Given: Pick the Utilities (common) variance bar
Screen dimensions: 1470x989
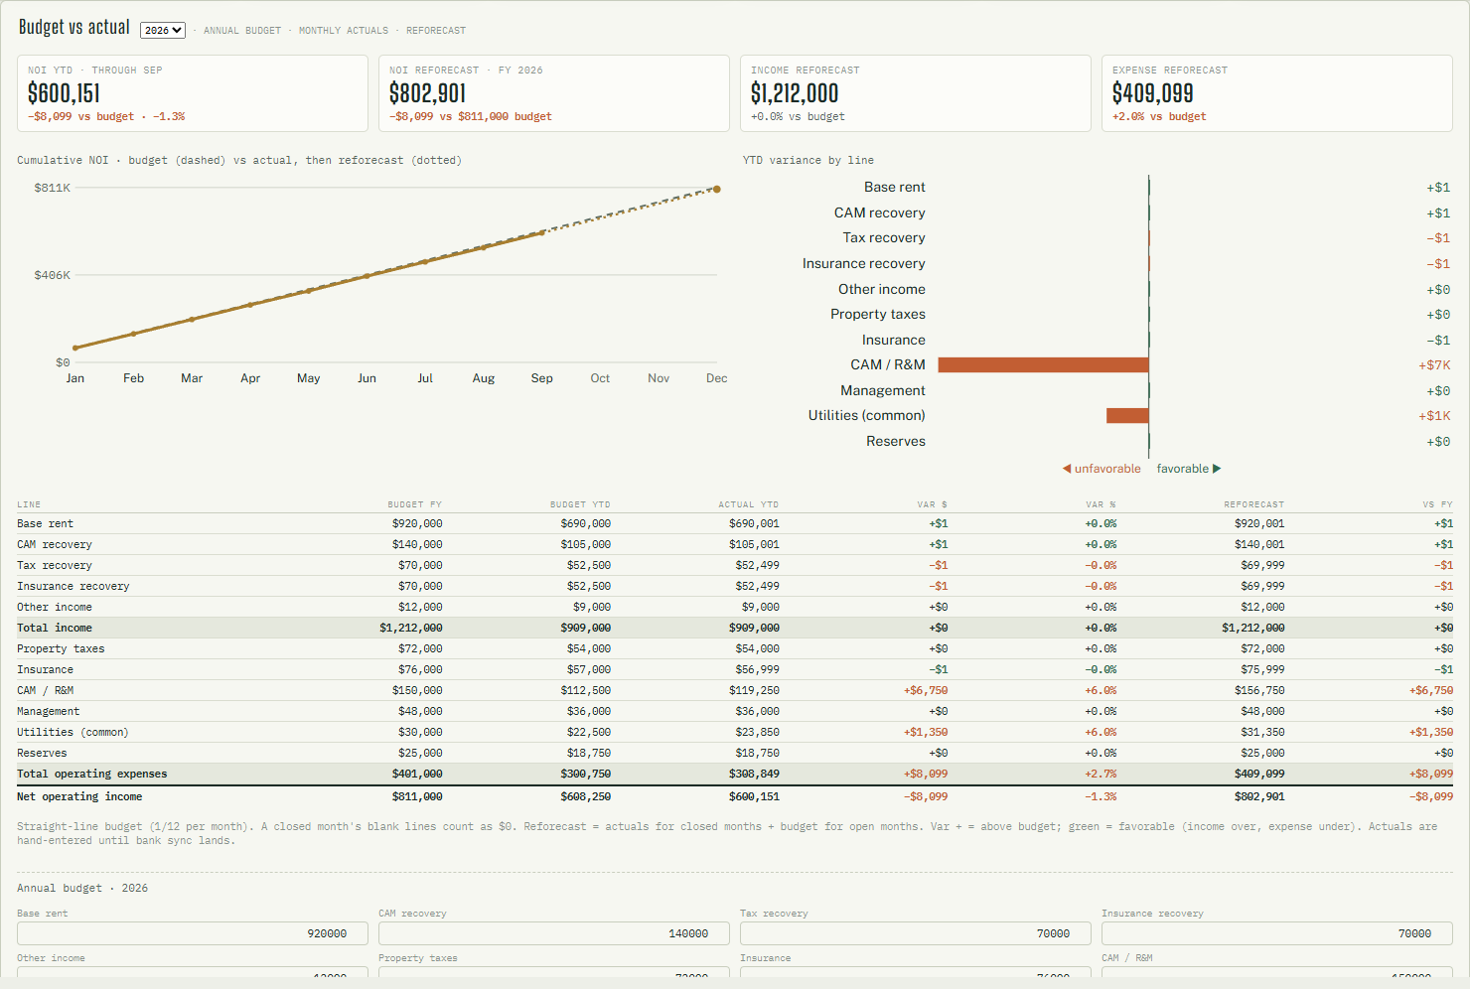Looking at the screenshot, I should (x=1127, y=416).
